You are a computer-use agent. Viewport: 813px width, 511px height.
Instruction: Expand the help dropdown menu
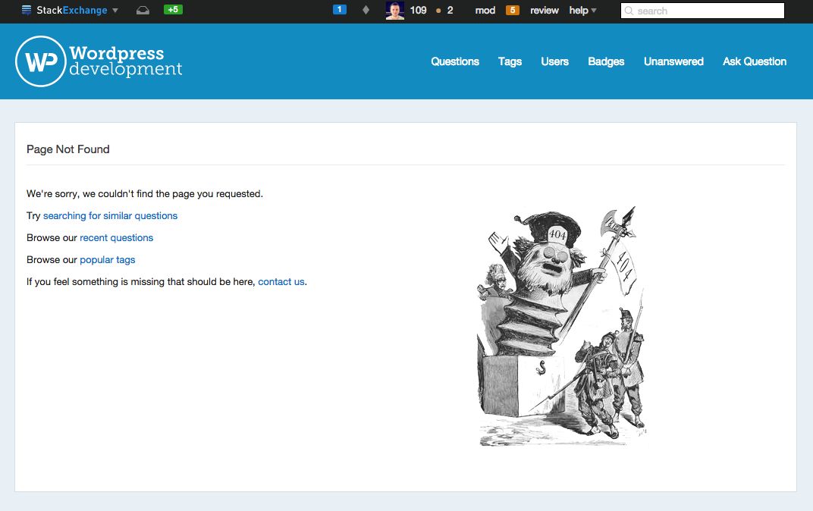click(582, 11)
